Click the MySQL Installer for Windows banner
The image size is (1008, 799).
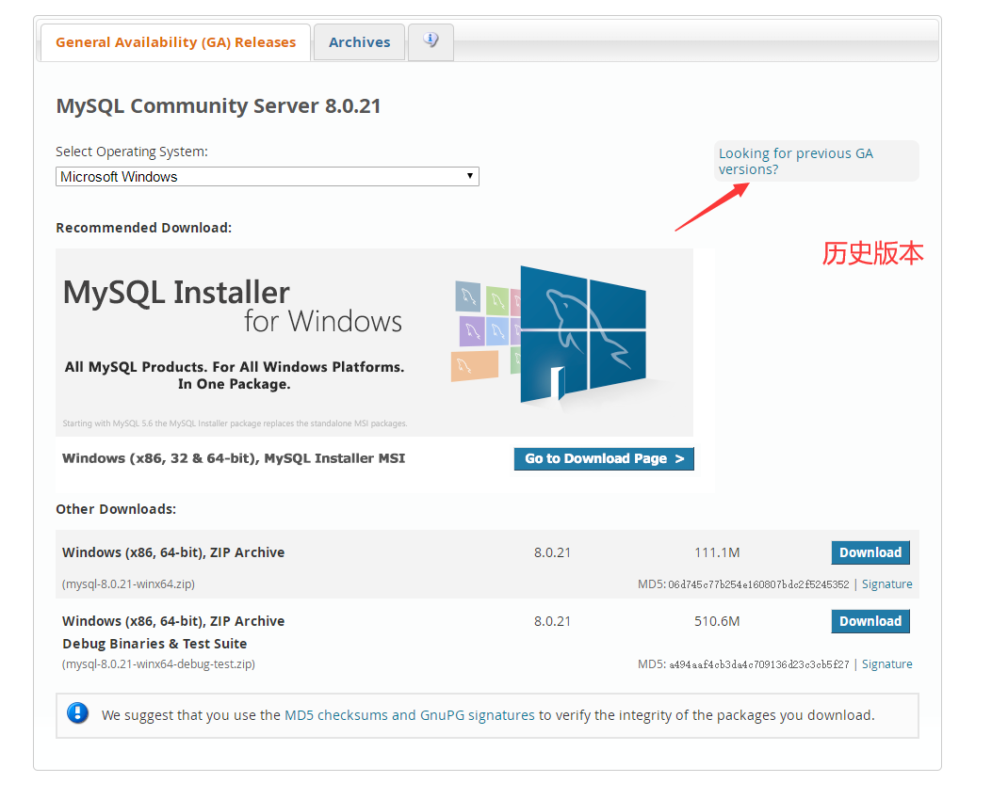374,343
